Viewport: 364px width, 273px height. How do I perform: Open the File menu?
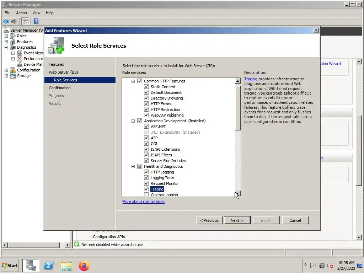click(x=7, y=13)
